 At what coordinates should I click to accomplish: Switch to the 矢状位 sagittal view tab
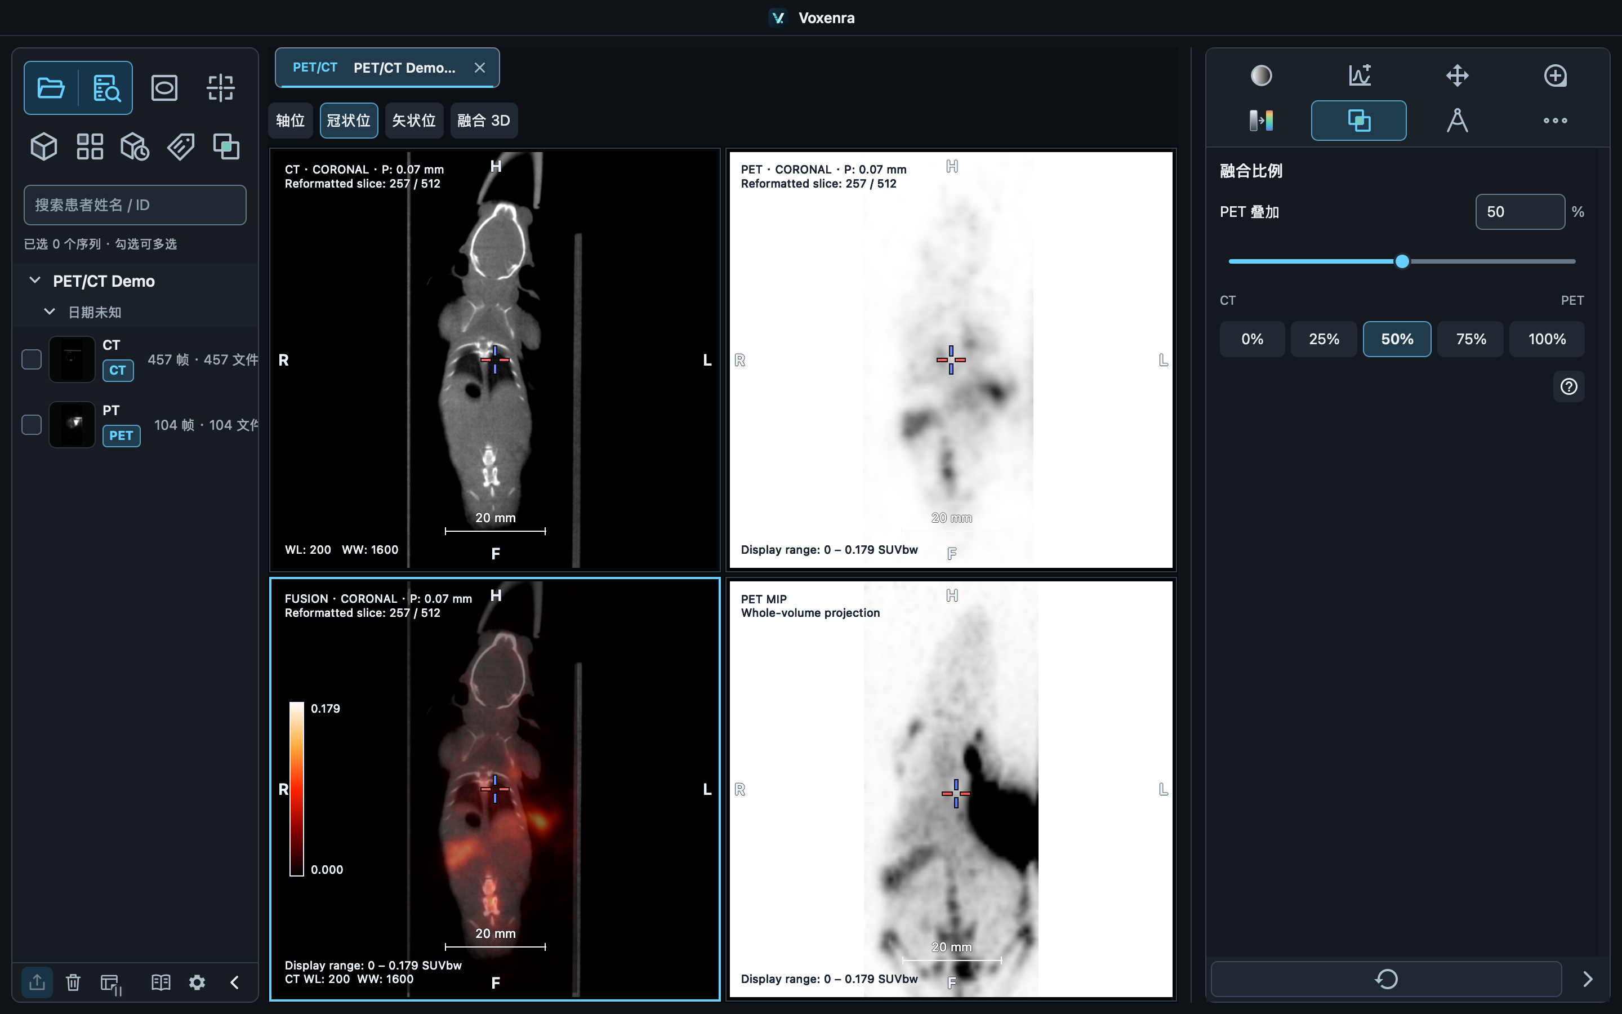point(413,121)
